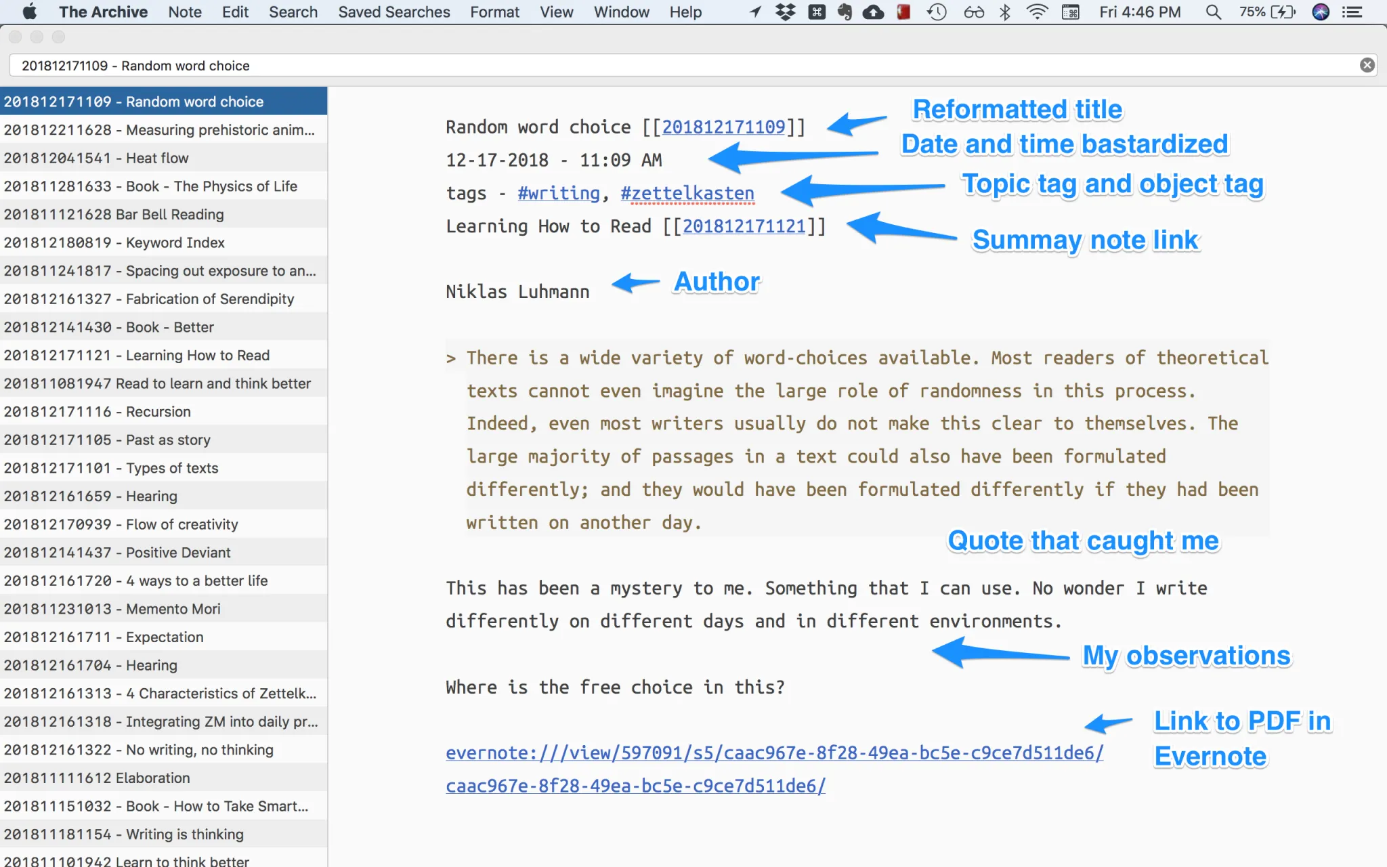
Task: Follow the 201812171121 summary note link
Action: coord(744,226)
